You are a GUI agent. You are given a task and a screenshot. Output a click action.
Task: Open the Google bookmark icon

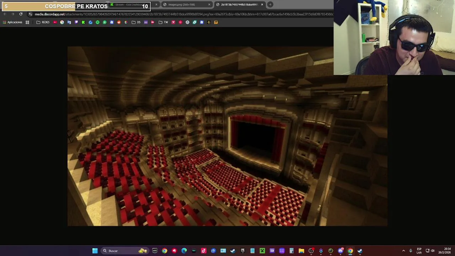pos(62,22)
